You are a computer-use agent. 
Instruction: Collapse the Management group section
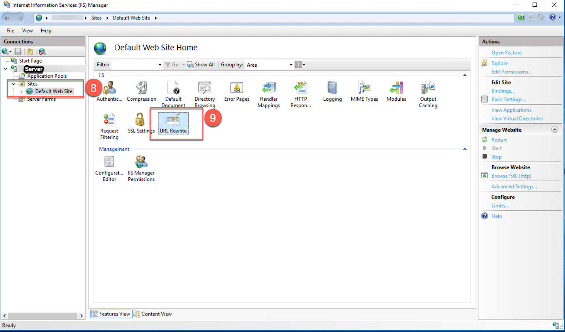click(465, 149)
